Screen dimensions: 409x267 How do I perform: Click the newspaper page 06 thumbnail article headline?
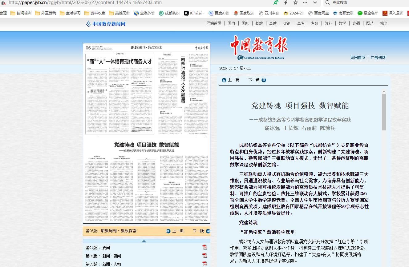(119, 61)
